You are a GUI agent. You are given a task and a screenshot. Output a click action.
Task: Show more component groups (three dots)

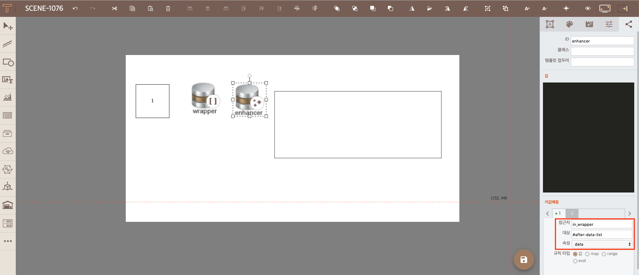8,241
